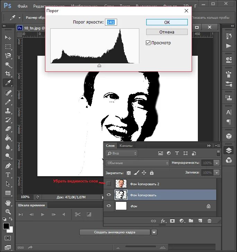The image size is (237, 252).
Task: Click the Порог яркости value field
Action: point(111,22)
